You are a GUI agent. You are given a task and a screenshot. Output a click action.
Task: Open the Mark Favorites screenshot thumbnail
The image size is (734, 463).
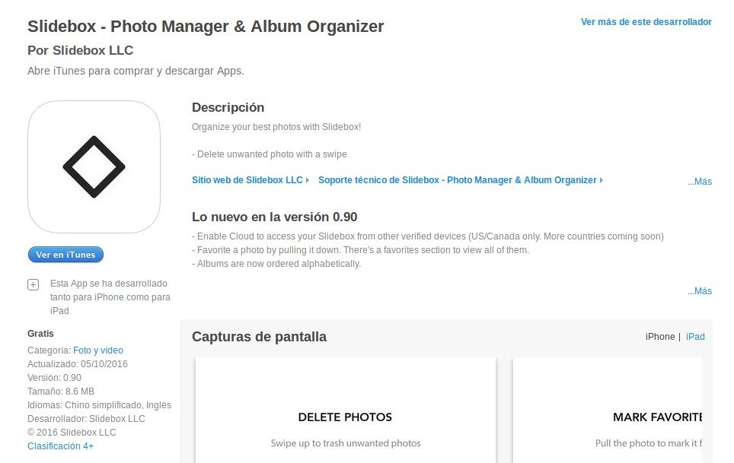pyautogui.click(x=607, y=411)
